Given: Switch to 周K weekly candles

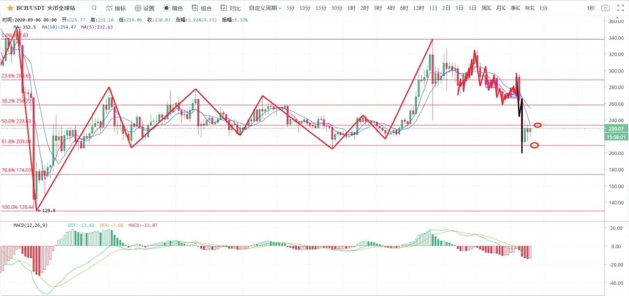Looking at the screenshot, I should click(x=486, y=8).
